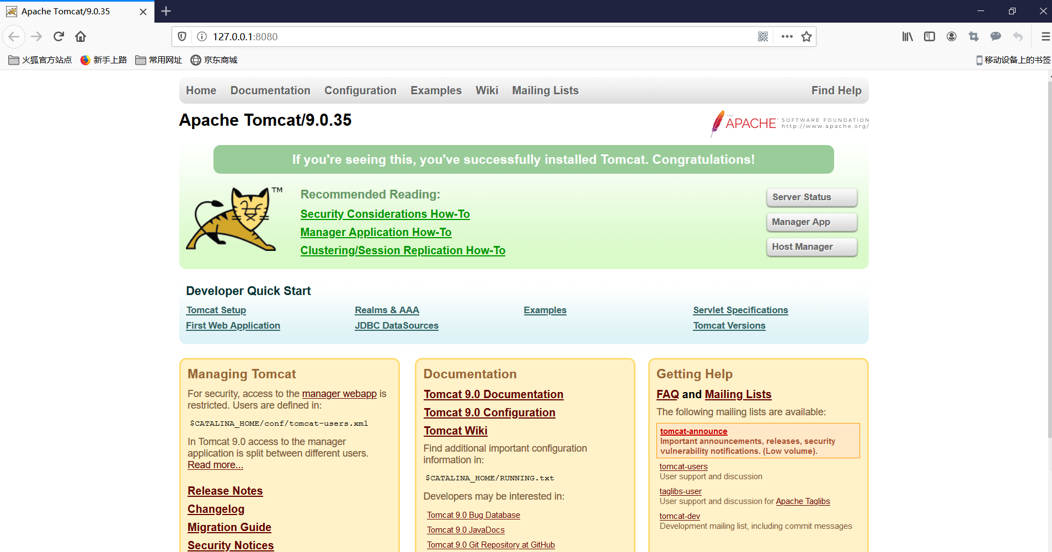The width and height of the screenshot is (1052, 552).
Task: Open the Apache Taglibs link
Action: pos(803,501)
